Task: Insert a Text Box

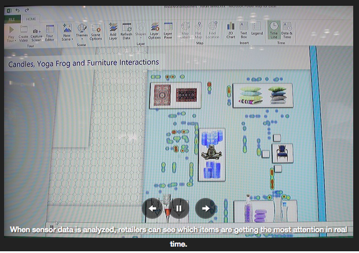Action: pos(244,30)
